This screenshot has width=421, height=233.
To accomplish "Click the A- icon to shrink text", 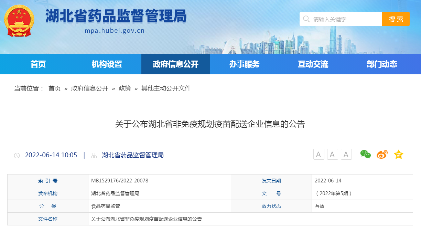I will pyautogui.click(x=332, y=154).
